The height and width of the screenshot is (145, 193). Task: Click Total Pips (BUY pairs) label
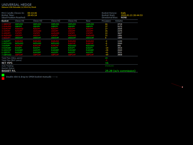pos(11,60)
